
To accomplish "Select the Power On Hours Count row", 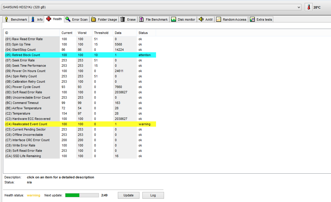I will [81, 71].
